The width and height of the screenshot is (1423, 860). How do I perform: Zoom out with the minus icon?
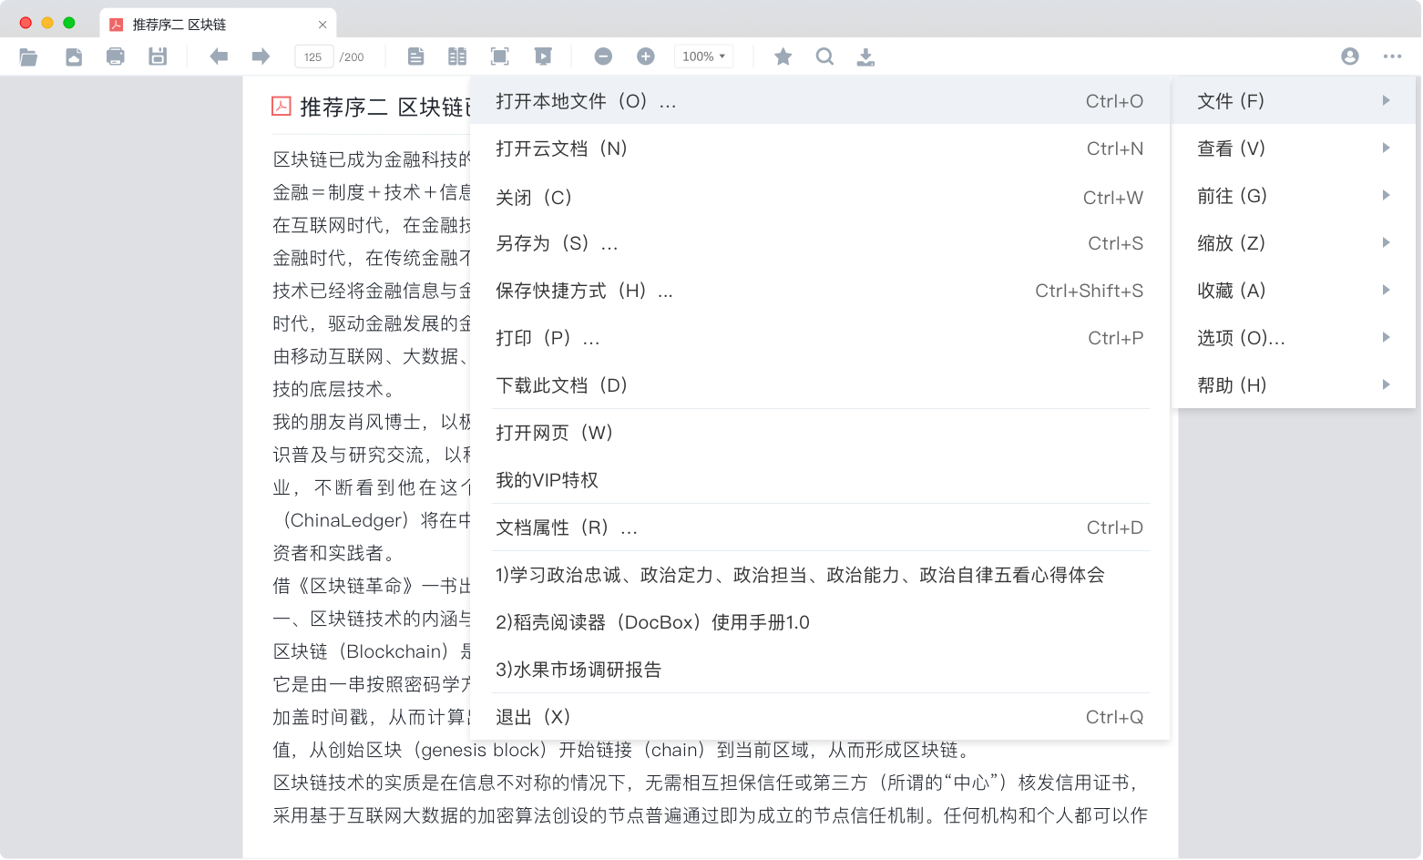tap(603, 56)
